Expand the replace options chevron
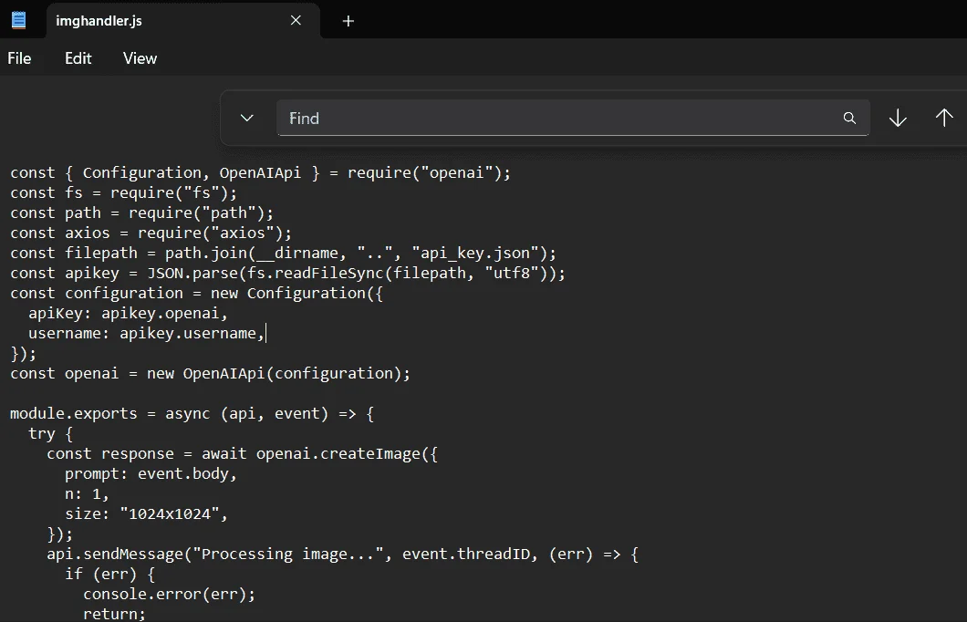 pyautogui.click(x=246, y=118)
